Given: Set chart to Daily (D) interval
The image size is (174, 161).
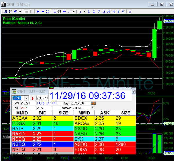Looking at the screenshot, I should 118,12.
